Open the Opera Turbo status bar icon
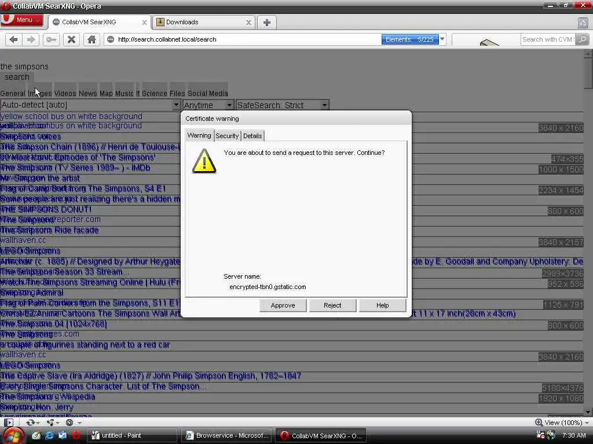The image size is (593, 444). pyautogui.click(x=69, y=423)
